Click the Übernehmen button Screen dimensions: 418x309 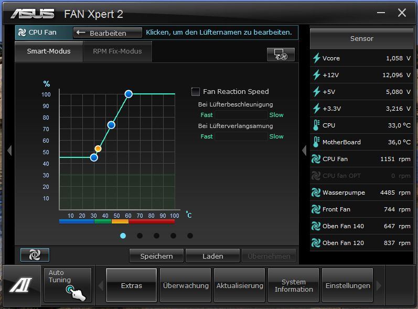pos(269,256)
